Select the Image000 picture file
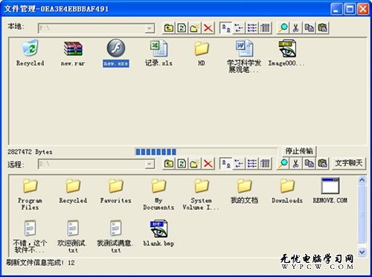The height and width of the screenshot is (277, 372). coord(286,53)
